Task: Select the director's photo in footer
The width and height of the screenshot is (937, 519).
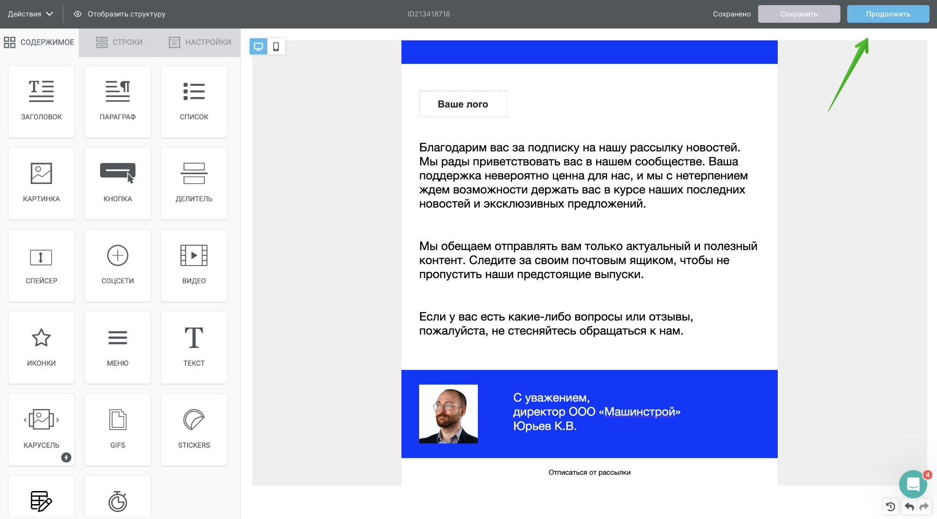Action: pos(448,414)
